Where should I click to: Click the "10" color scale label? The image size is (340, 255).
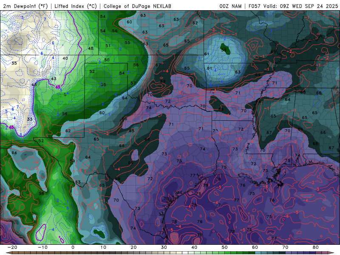coord(103,247)
